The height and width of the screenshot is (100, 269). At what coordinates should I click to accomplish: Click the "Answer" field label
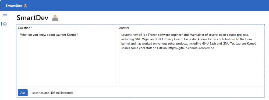pyautogui.click(x=124, y=28)
